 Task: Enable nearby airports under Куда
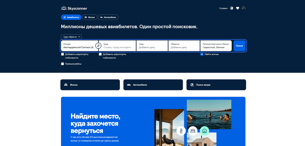click(x=100, y=54)
